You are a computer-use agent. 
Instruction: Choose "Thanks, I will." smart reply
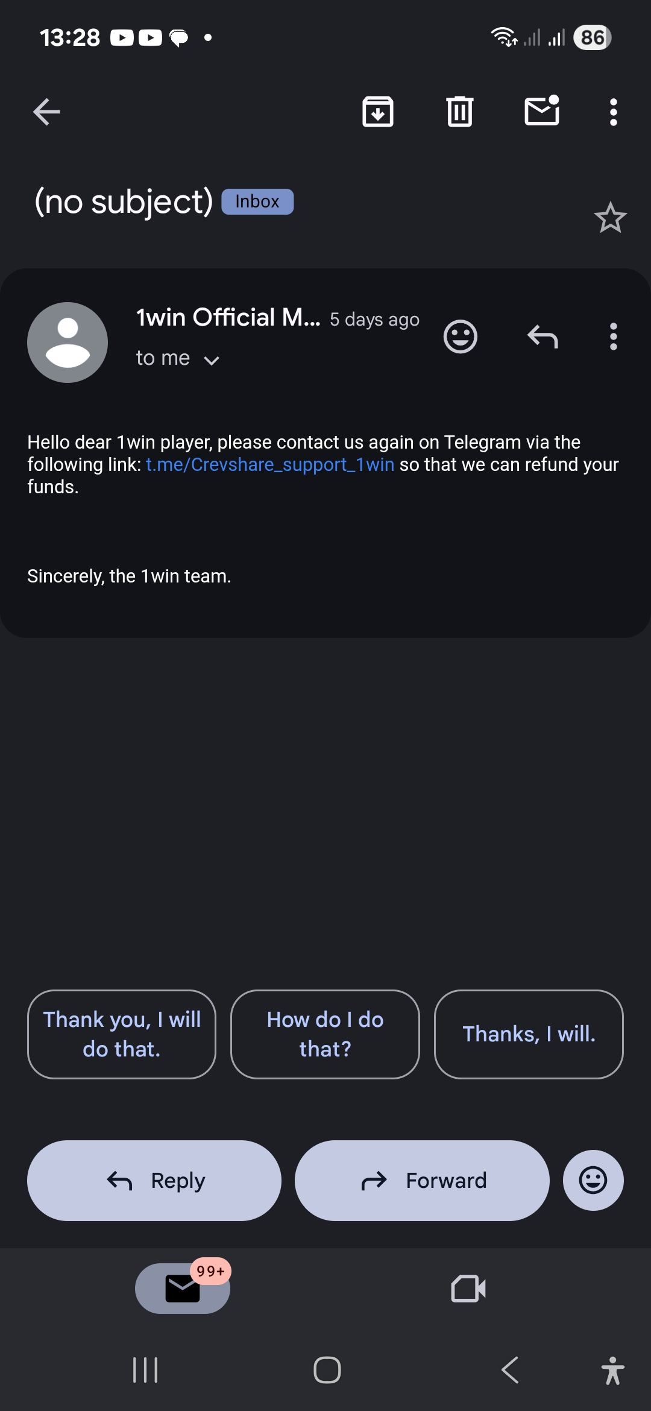coord(529,1034)
